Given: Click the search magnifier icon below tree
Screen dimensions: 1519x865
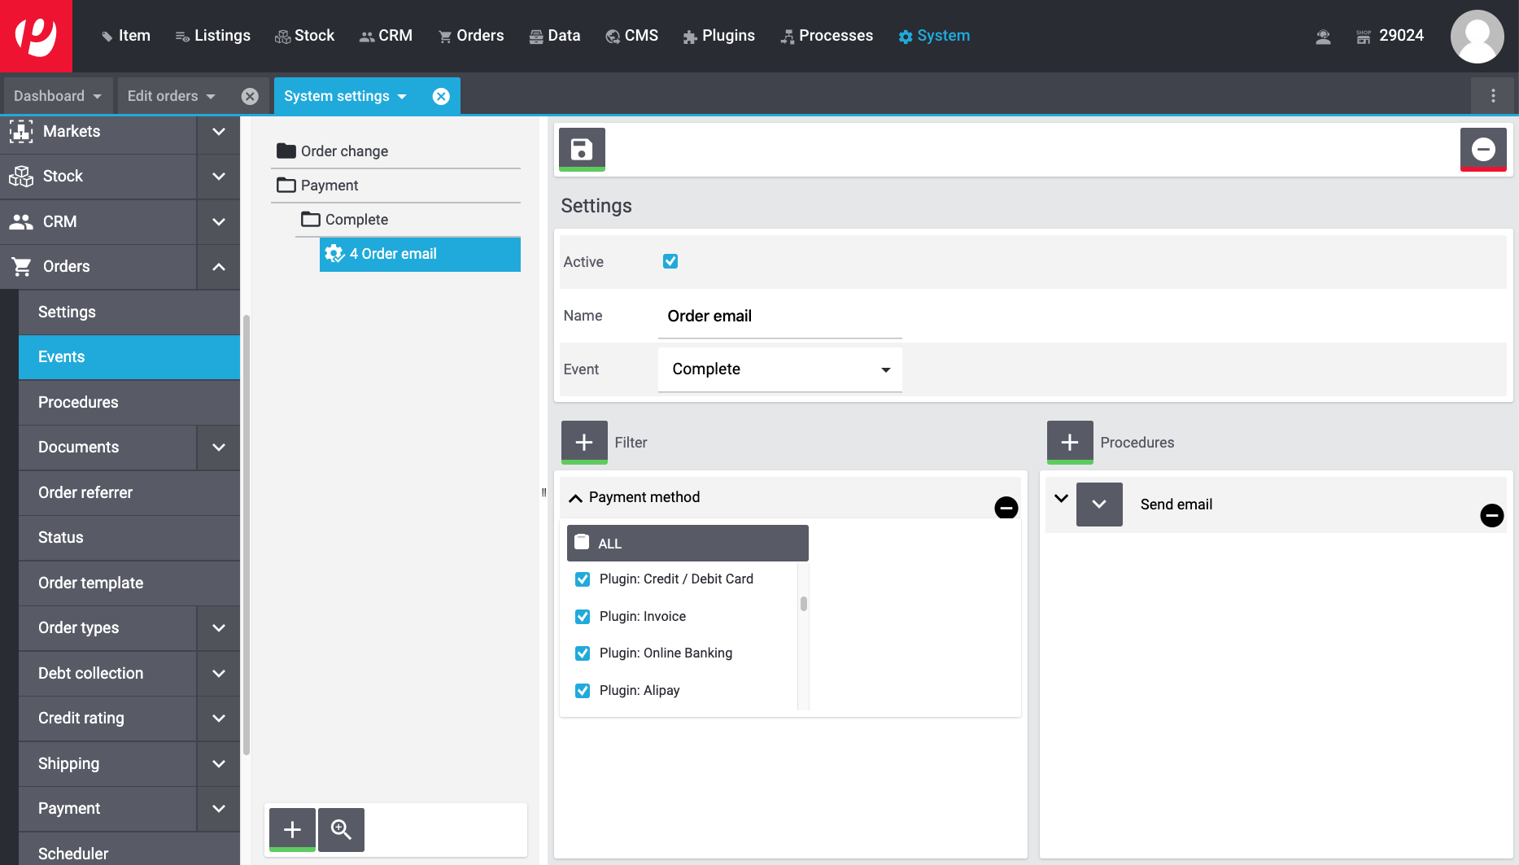Looking at the screenshot, I should [341, 829].
